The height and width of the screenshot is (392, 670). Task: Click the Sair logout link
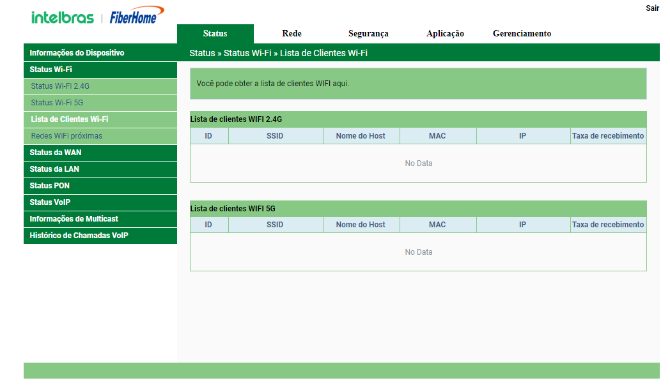point(652,8)
